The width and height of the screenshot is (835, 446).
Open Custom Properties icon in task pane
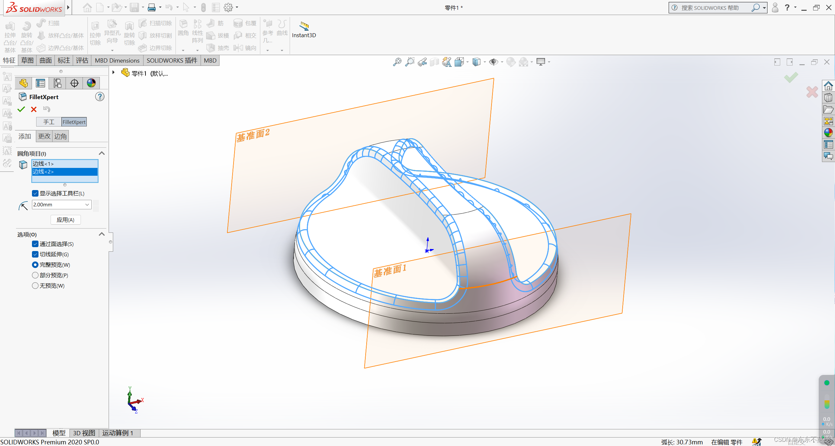click(x=828, y=144)
